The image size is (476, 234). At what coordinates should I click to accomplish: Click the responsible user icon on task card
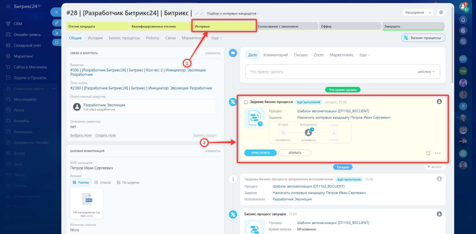(x=439, y=101)
